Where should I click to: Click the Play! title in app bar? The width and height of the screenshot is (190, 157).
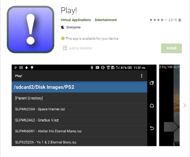point(18,76)
